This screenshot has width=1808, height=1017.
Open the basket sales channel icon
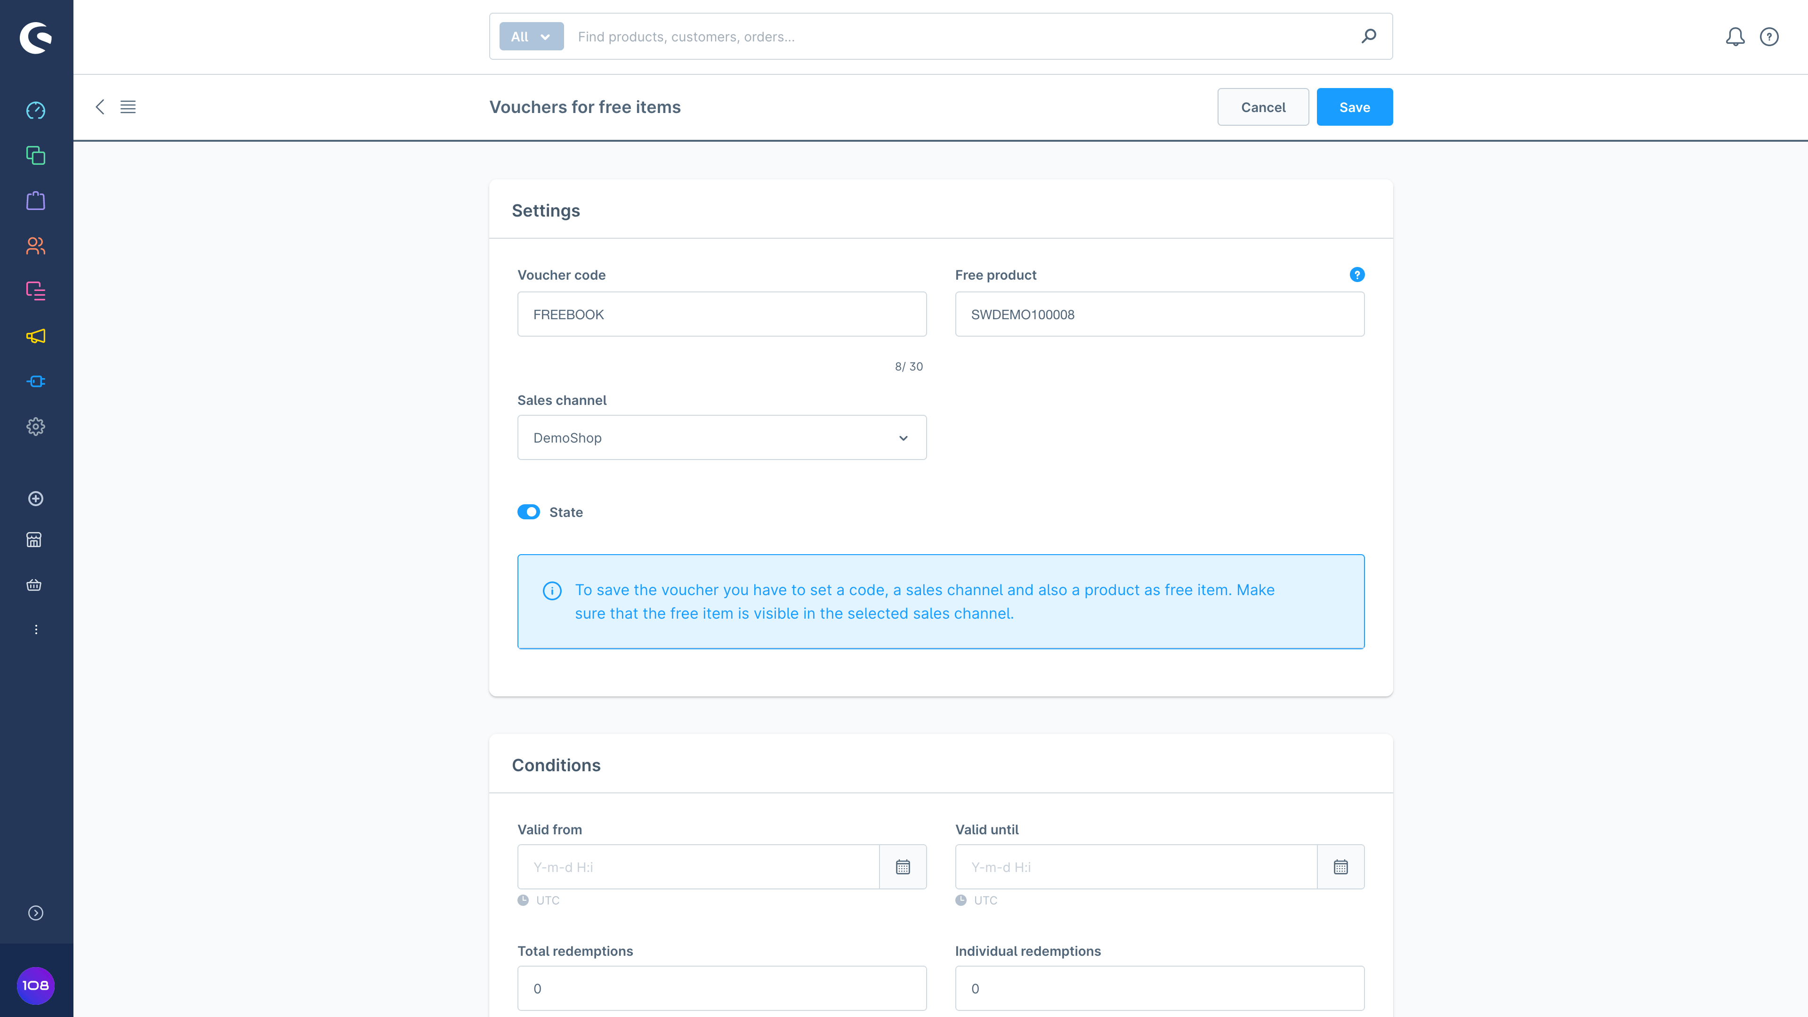[x=34, y=585]
